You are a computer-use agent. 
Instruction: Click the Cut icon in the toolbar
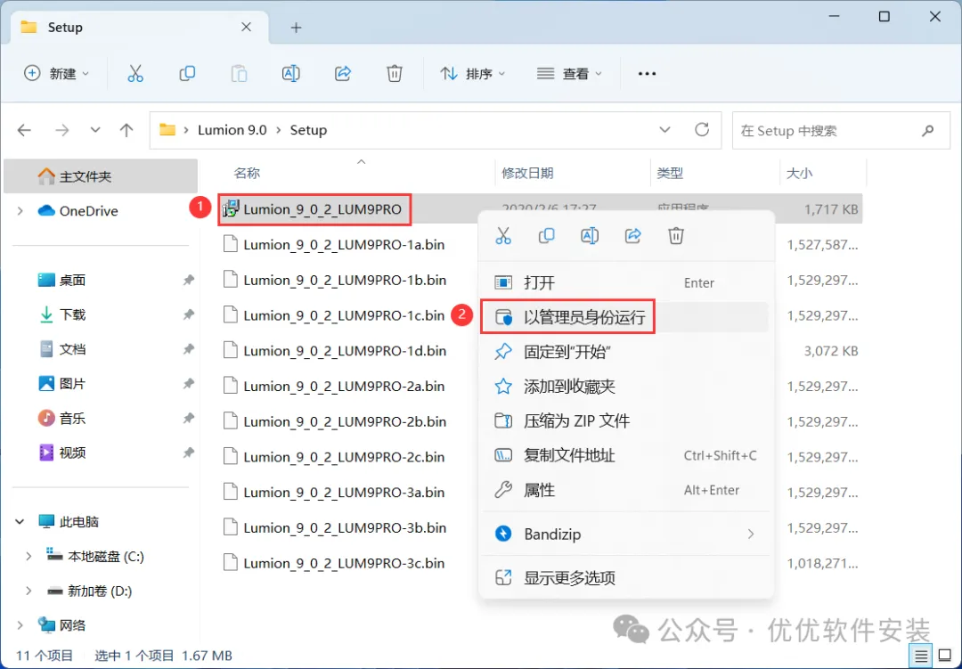pos(135,74)
